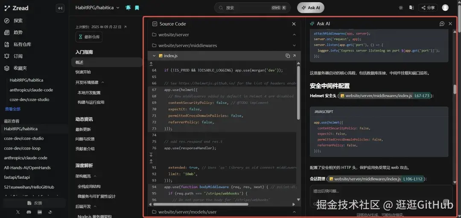Open the 最新更新 page
Viewport: 461px width, 218px height.
point(83,129)
